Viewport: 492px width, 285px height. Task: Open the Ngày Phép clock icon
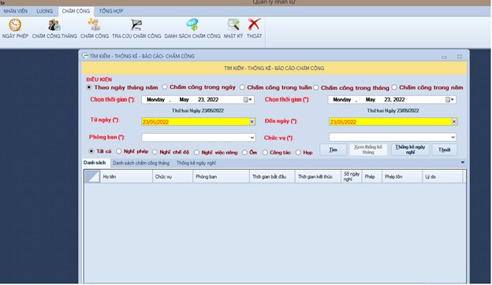pyautogui.click(x=15, y=24)
